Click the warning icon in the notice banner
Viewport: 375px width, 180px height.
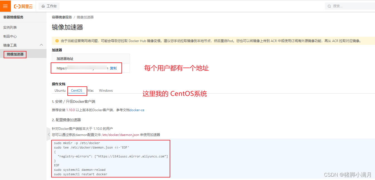click(57, 41)
